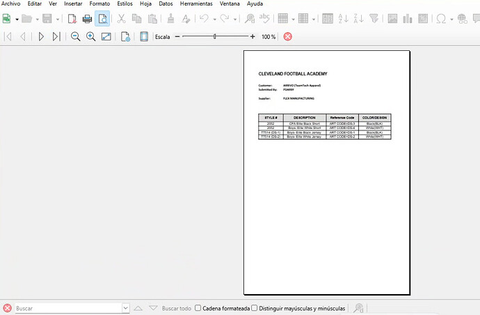Click the zoom in magnifier icon
Viewport: 480px width, 315px height.
[90, 36]
